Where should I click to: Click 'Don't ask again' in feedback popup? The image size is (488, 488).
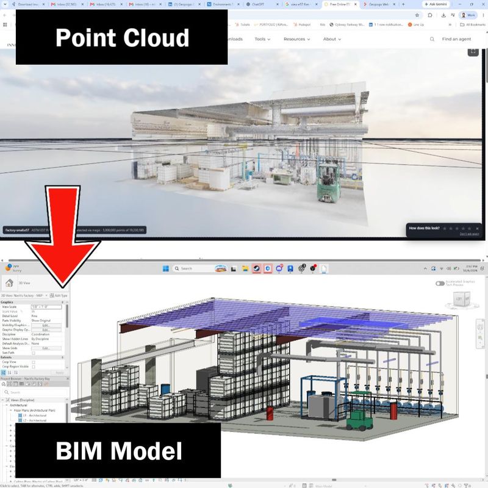point(469,234)
